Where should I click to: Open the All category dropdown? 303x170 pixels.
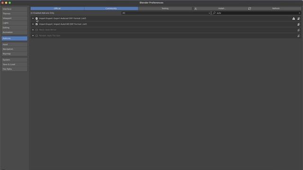(166, 13)
